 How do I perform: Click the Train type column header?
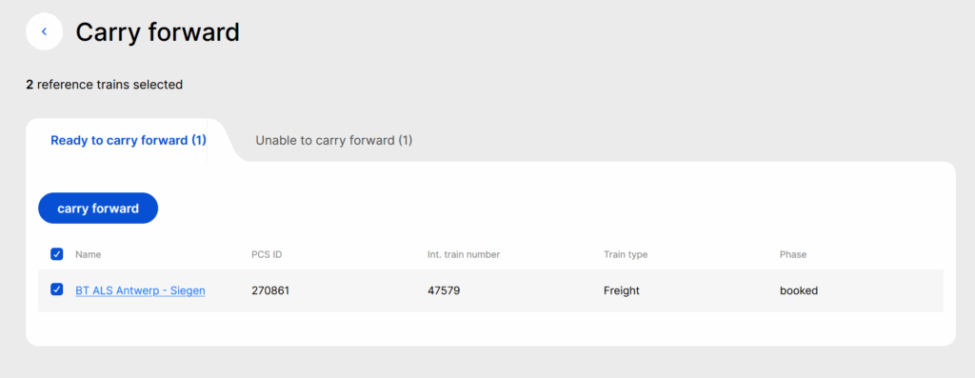(x=626, y=254)
